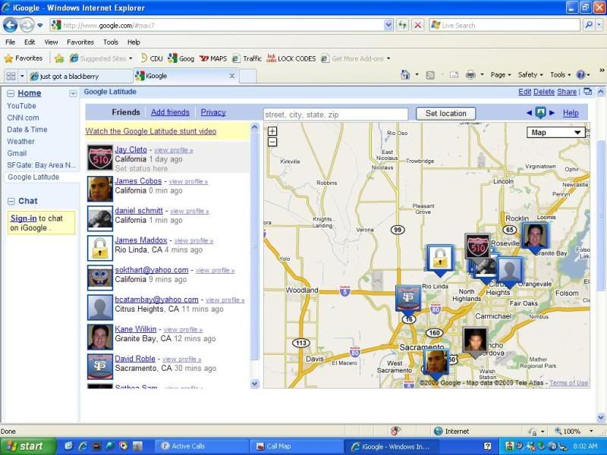The image size is (607, 455).
Task: Open the File menu
Action: [x=11, y=42]
